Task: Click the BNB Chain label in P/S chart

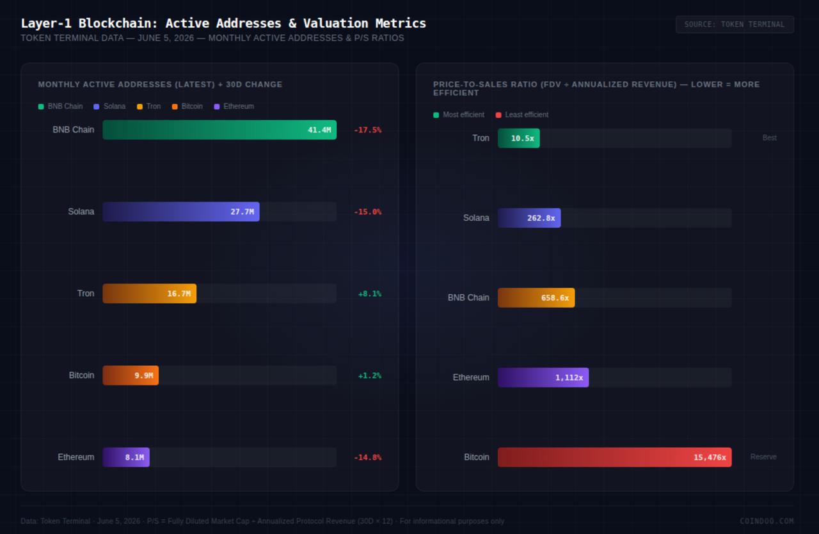Action: [468, 297]
